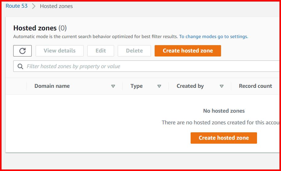The width and height of the screenshot is (281, 171).
Task: Click the Hosted zones (0) heading
Action: tap(40, 28)
